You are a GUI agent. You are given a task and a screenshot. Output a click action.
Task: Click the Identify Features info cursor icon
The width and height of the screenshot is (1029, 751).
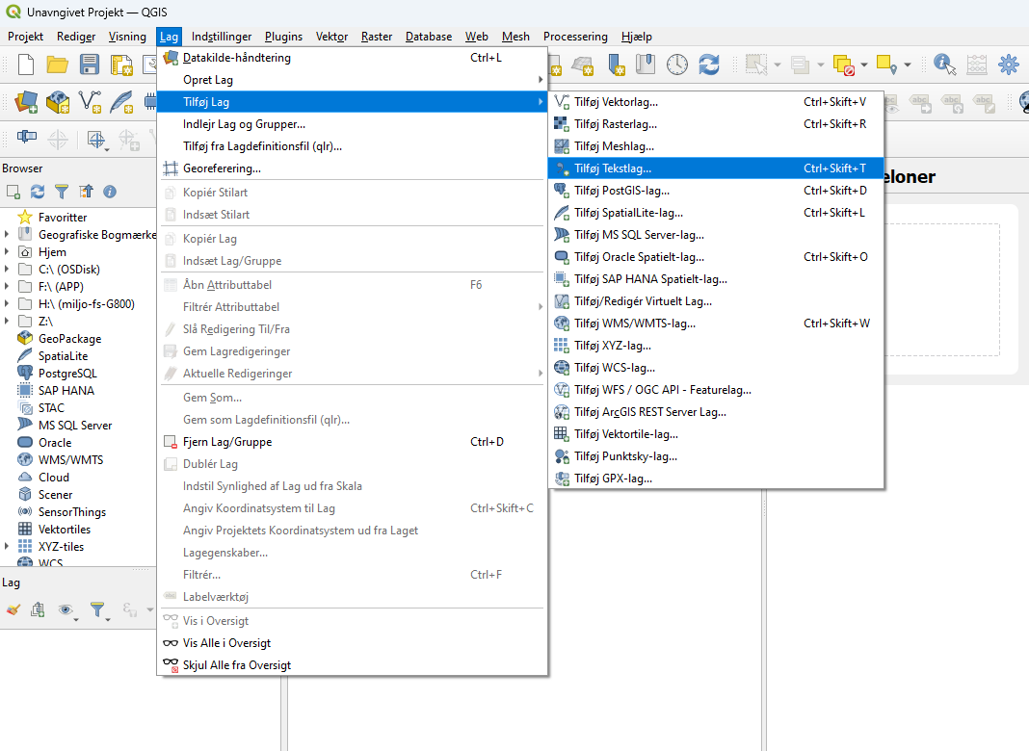(944, 65)
